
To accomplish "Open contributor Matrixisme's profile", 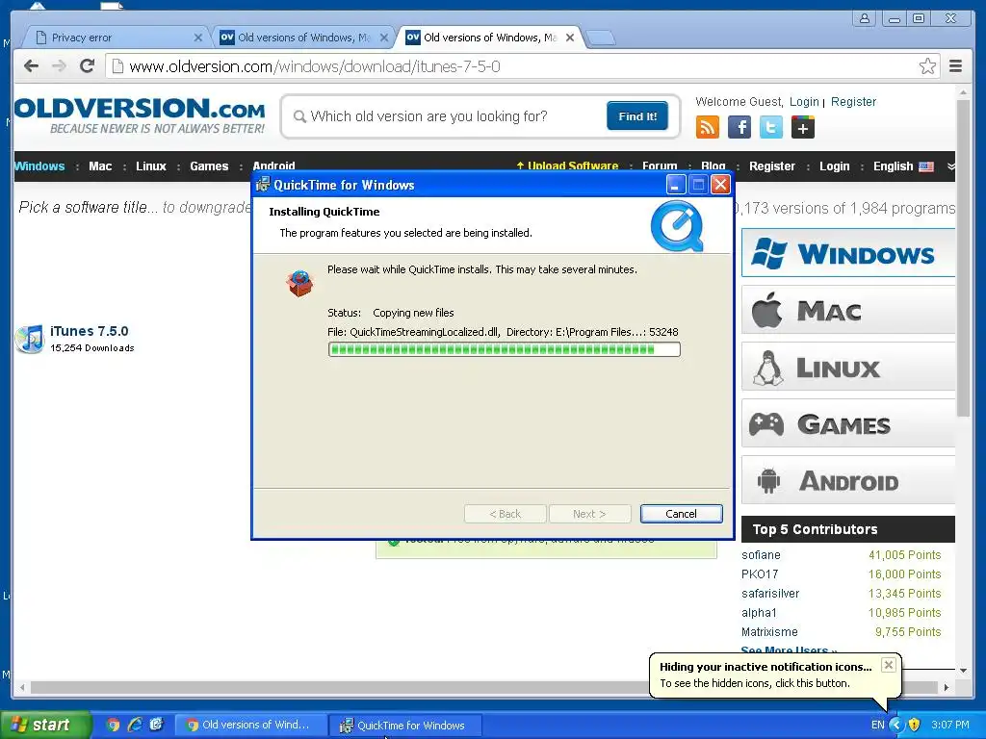I will coord(769,631).
